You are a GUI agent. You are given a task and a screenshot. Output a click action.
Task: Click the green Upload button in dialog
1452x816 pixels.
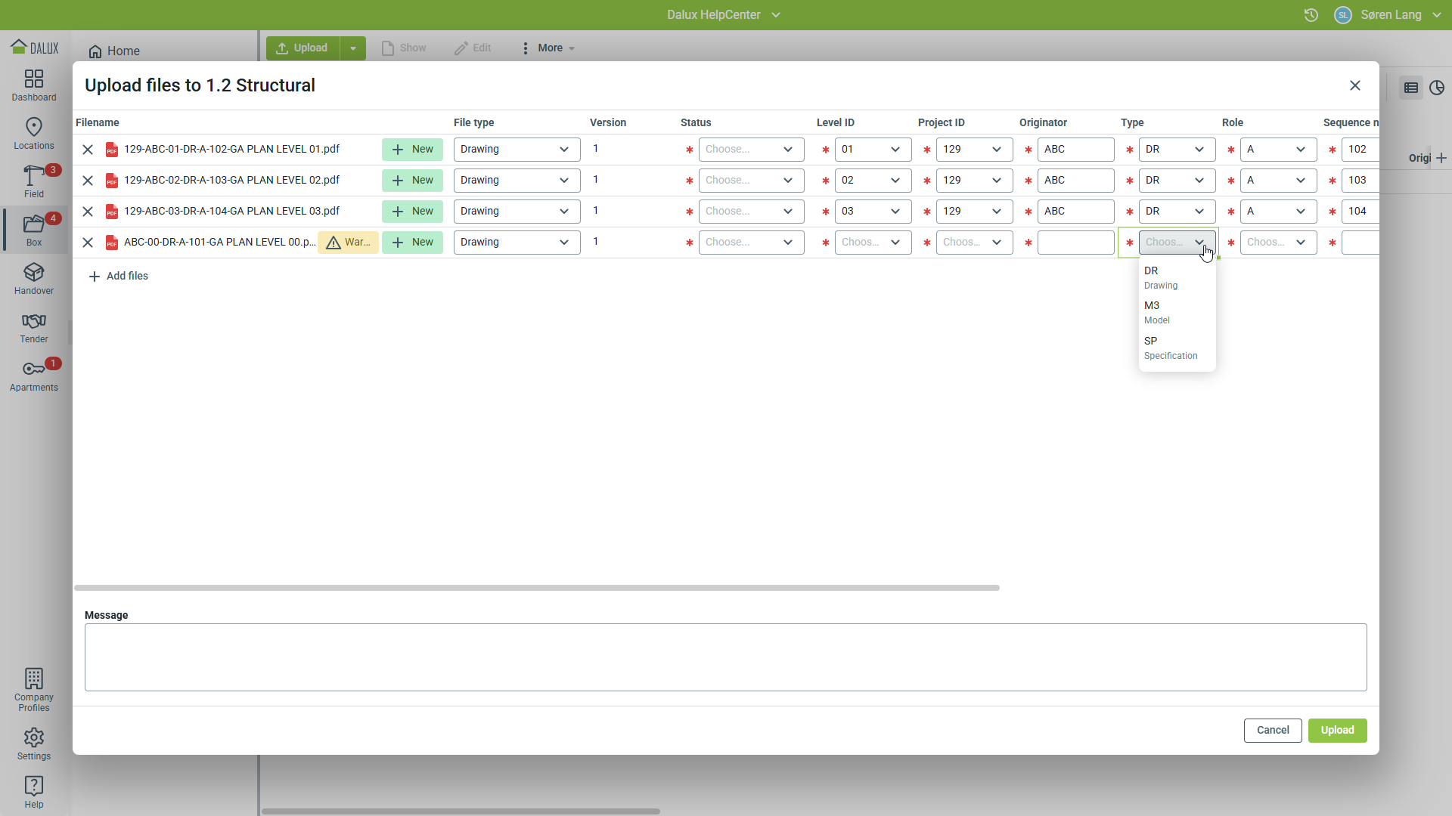(x=1337, y=731)
